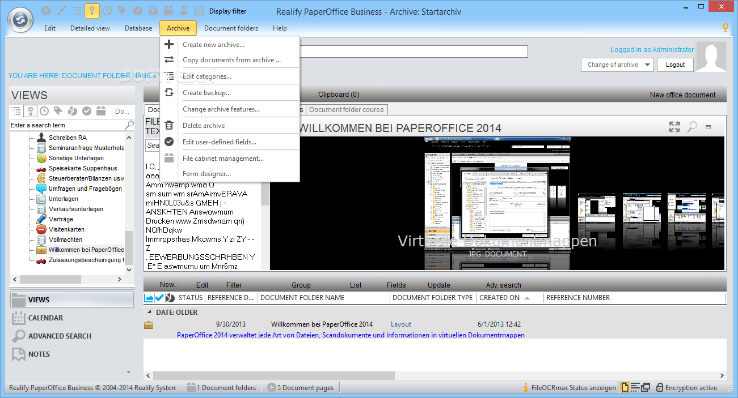The image size is (738, 398).
Task: Click the yellow lightbulb hint icon
Action: [725, 28]
